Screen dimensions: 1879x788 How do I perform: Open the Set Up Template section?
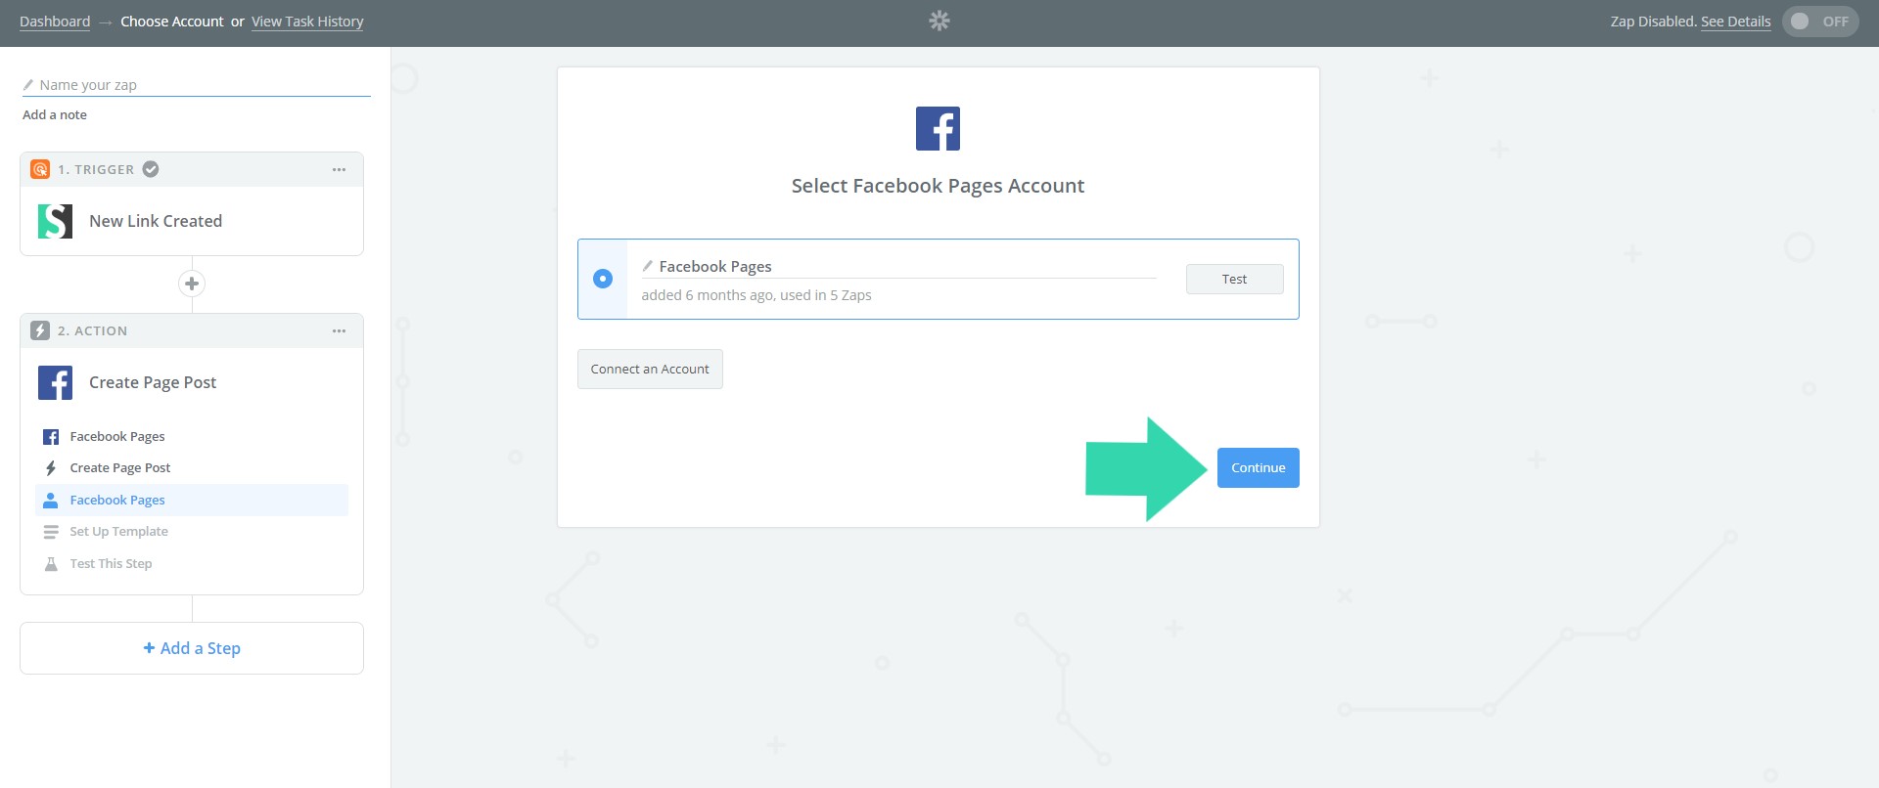(118, 532)
